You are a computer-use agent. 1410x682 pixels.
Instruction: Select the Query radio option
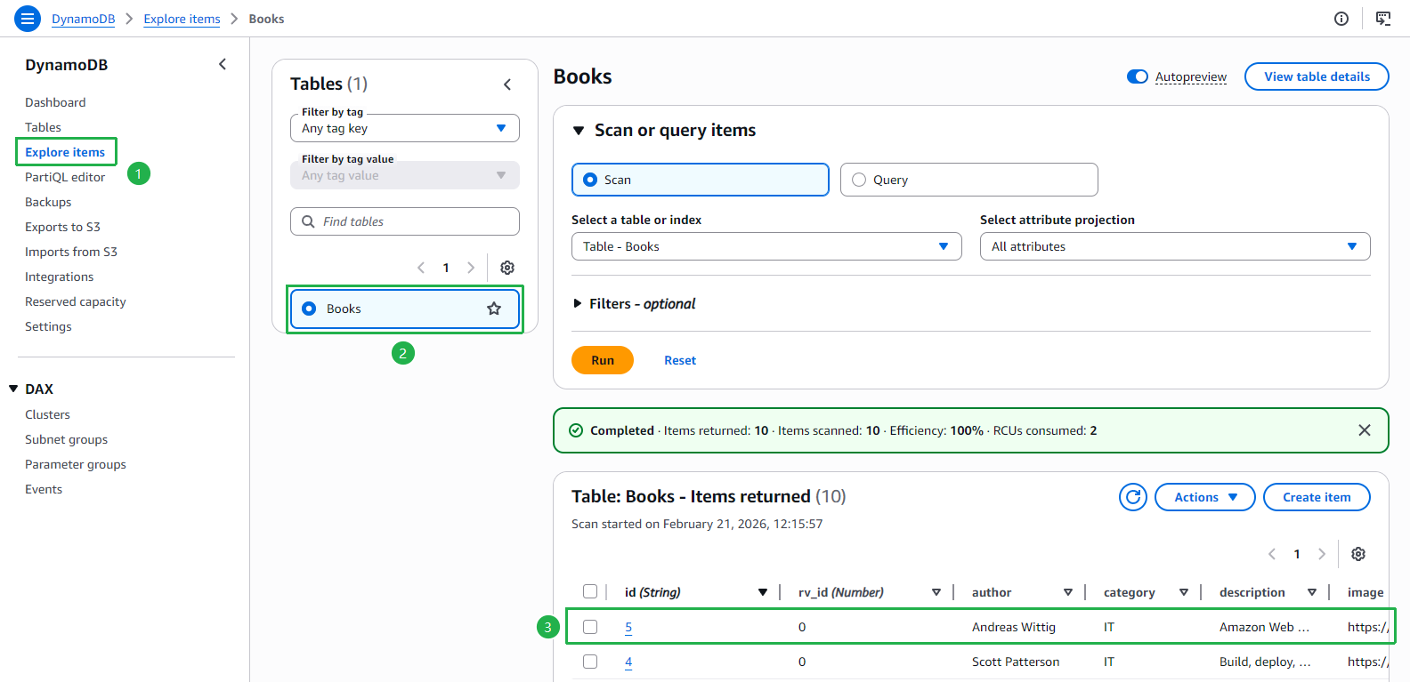[969, 180]
